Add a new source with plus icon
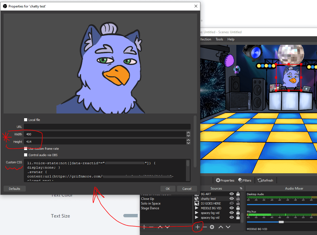Screen dimensions: 317x235 (198, 227)
